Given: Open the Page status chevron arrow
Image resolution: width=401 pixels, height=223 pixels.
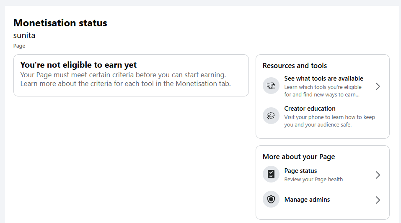Looking at the screenshot, I should click(378, 175).
